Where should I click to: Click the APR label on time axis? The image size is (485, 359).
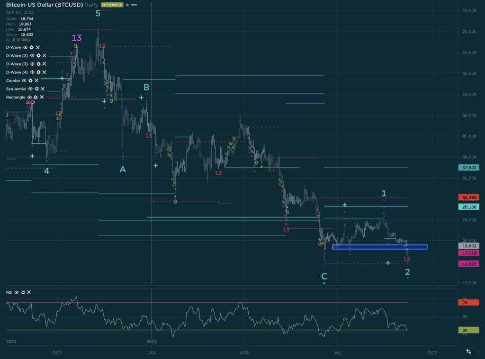coord(244,352)
